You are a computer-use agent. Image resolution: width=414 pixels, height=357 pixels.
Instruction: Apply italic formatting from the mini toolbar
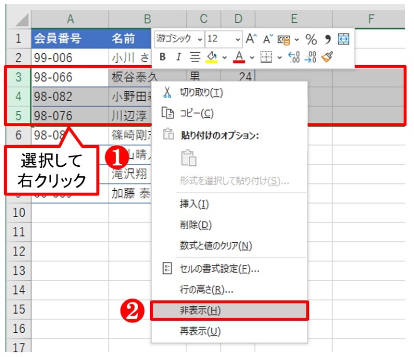click(x=179, y=56)
